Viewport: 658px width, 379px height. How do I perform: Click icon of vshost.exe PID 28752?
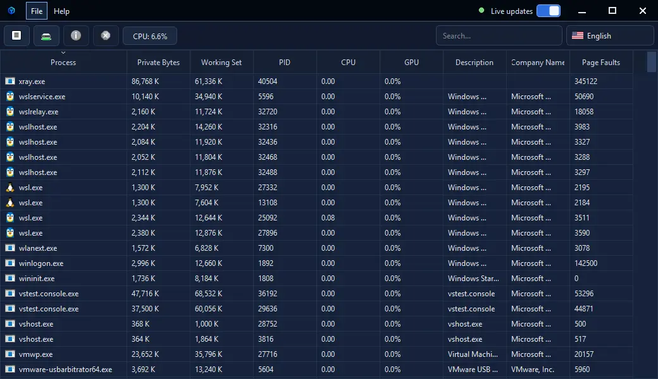[10, 323]
